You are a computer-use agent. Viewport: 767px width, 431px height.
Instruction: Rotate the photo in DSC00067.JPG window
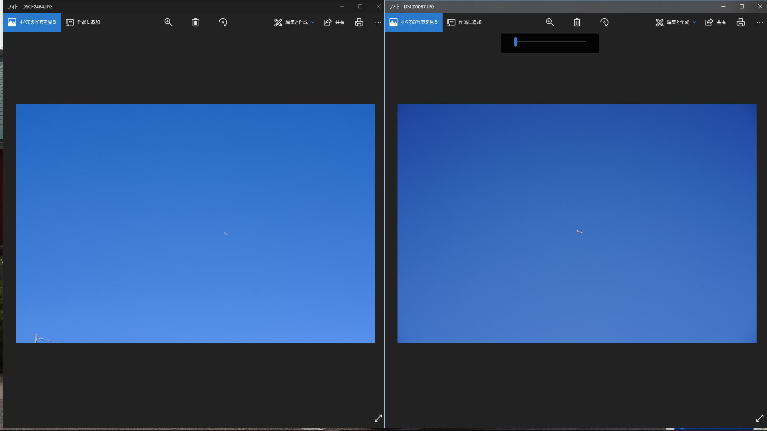pyautogui.click(x=604, y=22)
